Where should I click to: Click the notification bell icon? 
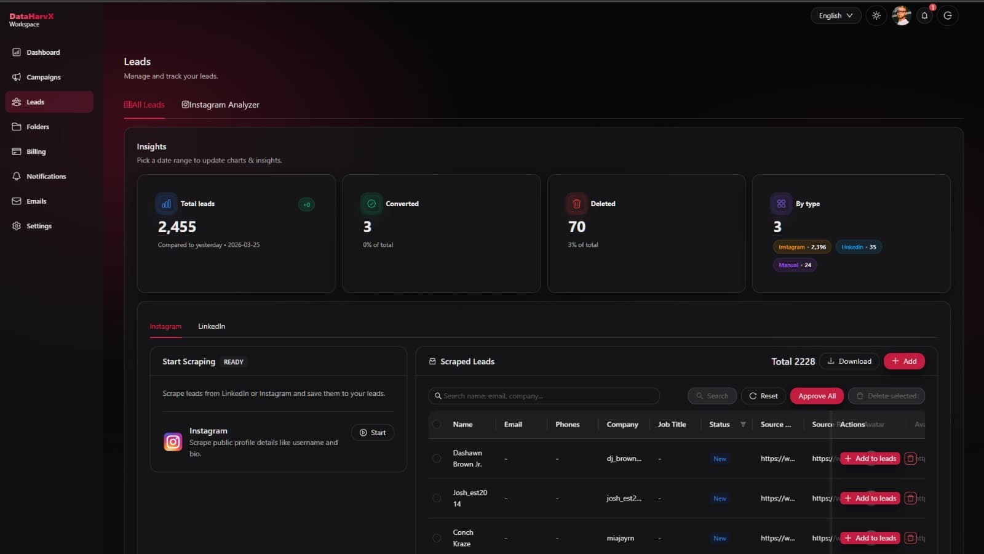pyautogui.click(x=924, y=16)
